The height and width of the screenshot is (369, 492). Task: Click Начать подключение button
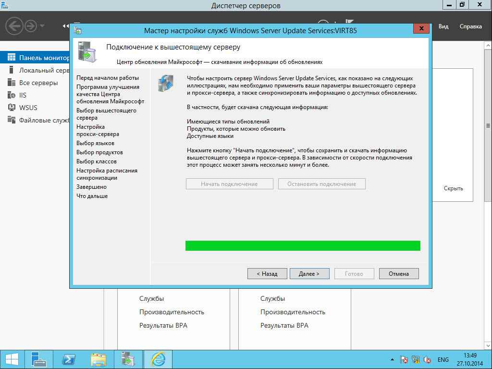tap(229, 184)
